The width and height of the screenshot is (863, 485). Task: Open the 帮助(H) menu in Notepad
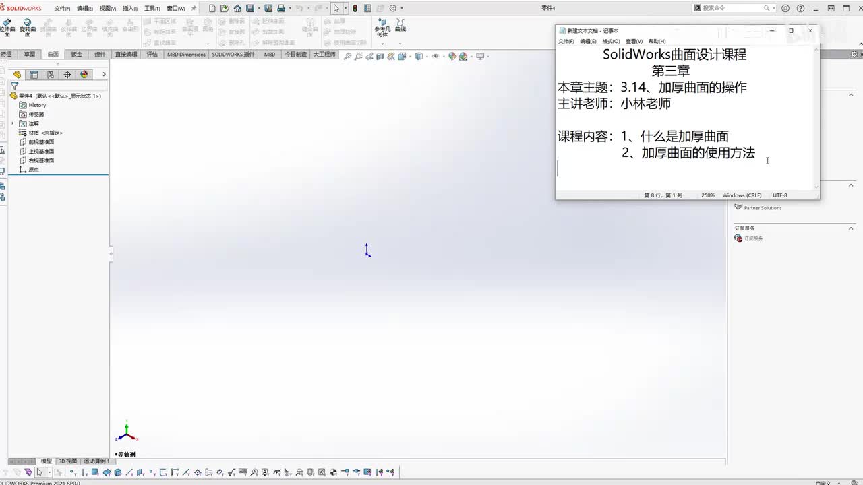click(x=657, y=42)
